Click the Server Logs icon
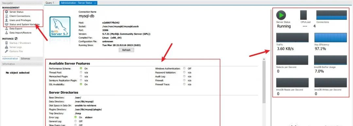353x126 pixels. (x=7, y=47)
